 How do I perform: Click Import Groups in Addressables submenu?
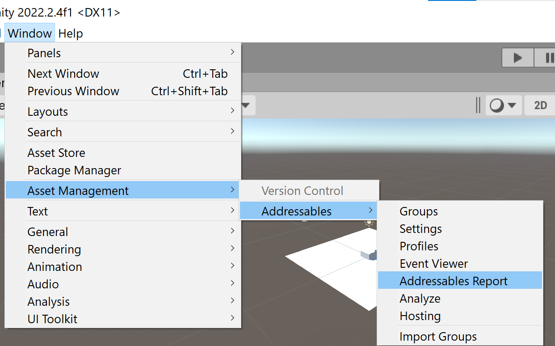click(x=438, y=337)
